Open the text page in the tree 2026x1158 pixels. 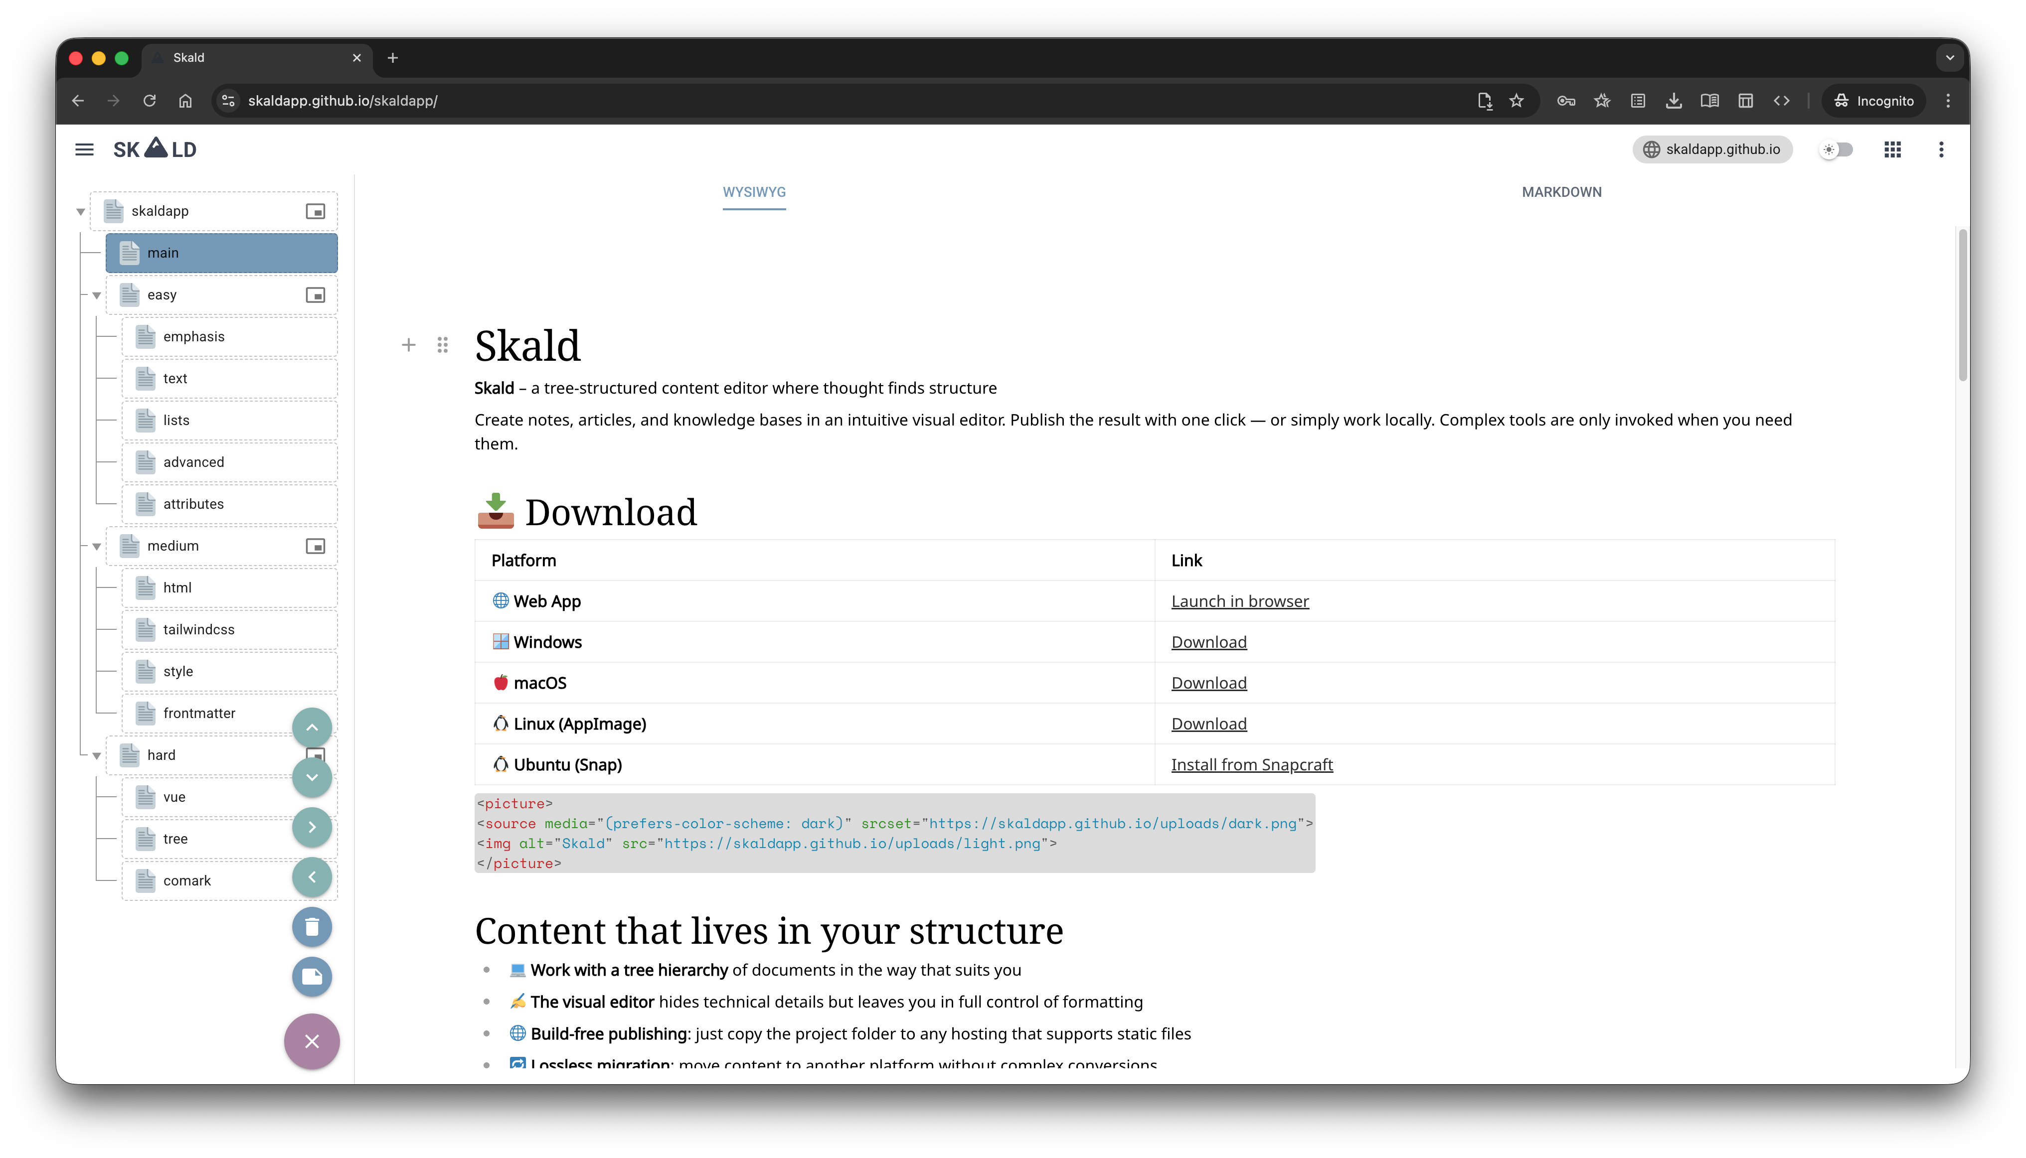229,379
